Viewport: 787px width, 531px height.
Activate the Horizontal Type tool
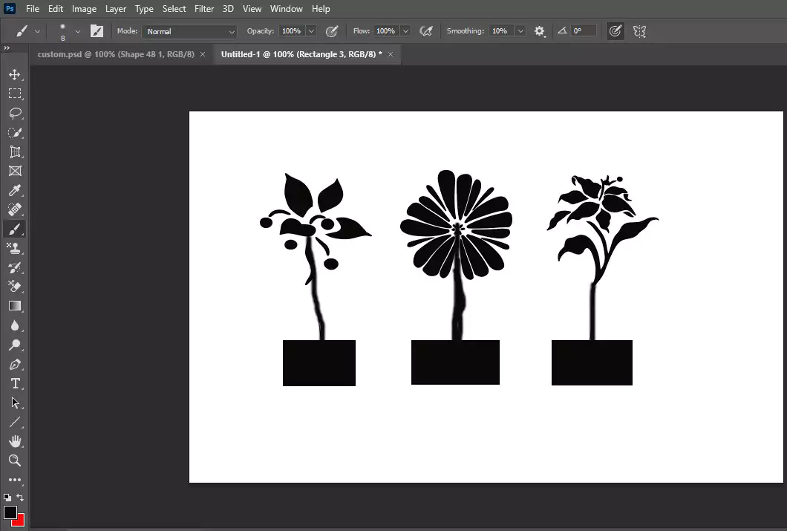pyautogui.click(x=15, y=383)
